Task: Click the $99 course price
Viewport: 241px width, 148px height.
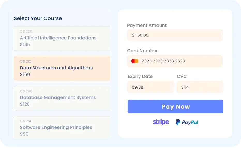Action: click(24, 134)
